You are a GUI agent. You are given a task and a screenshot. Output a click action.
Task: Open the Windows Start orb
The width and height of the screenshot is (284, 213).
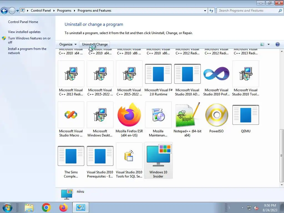[7, 207]
